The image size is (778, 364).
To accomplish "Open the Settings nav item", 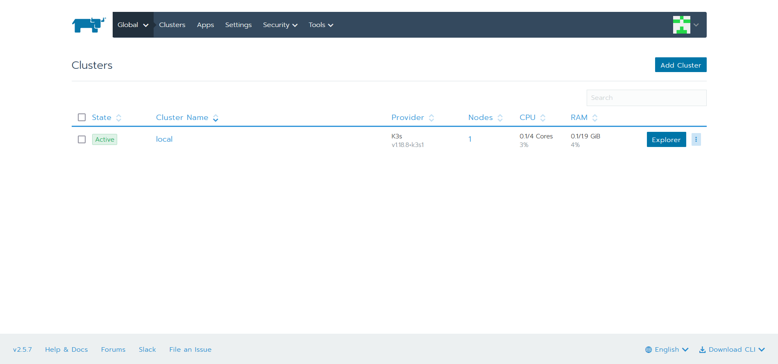I will click(238, 25).
